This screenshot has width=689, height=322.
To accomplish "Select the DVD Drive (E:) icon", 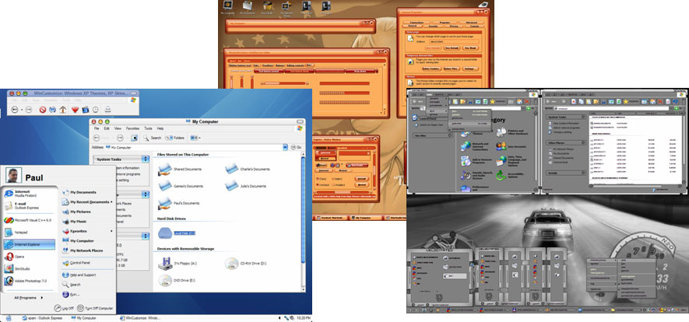I will tap(165, 280).
